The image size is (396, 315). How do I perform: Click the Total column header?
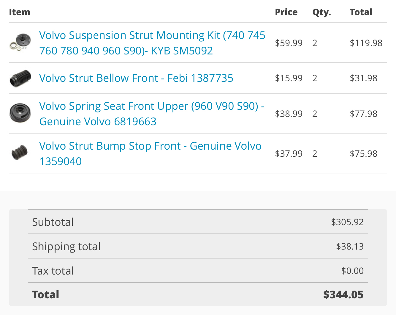[361, 12]
